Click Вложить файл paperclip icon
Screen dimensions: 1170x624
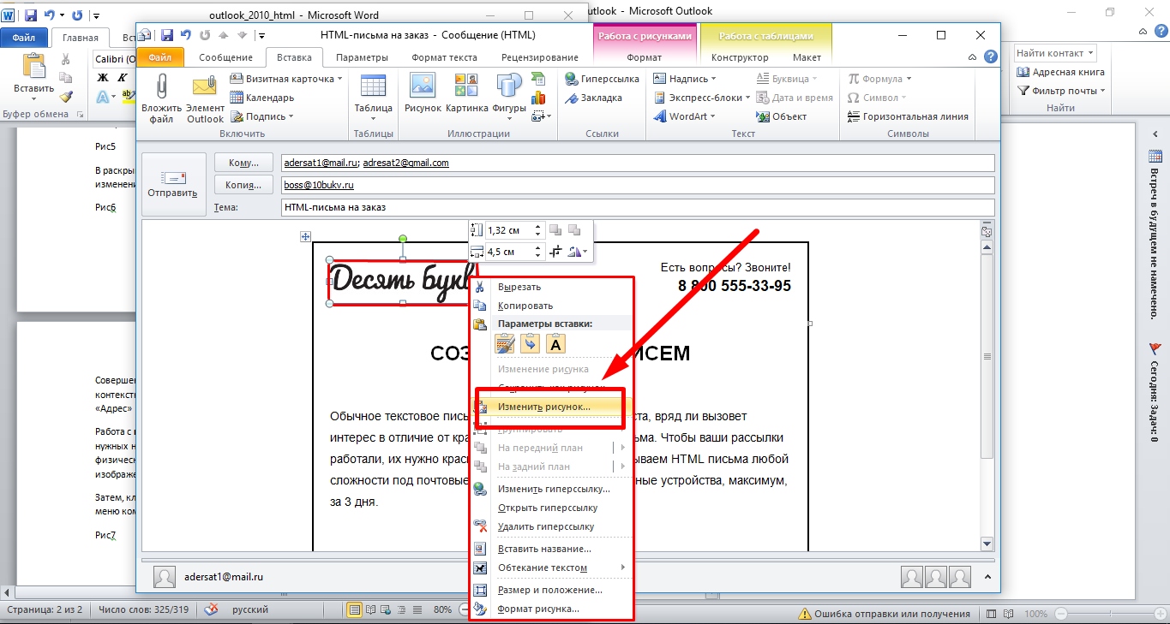point(161,87)
